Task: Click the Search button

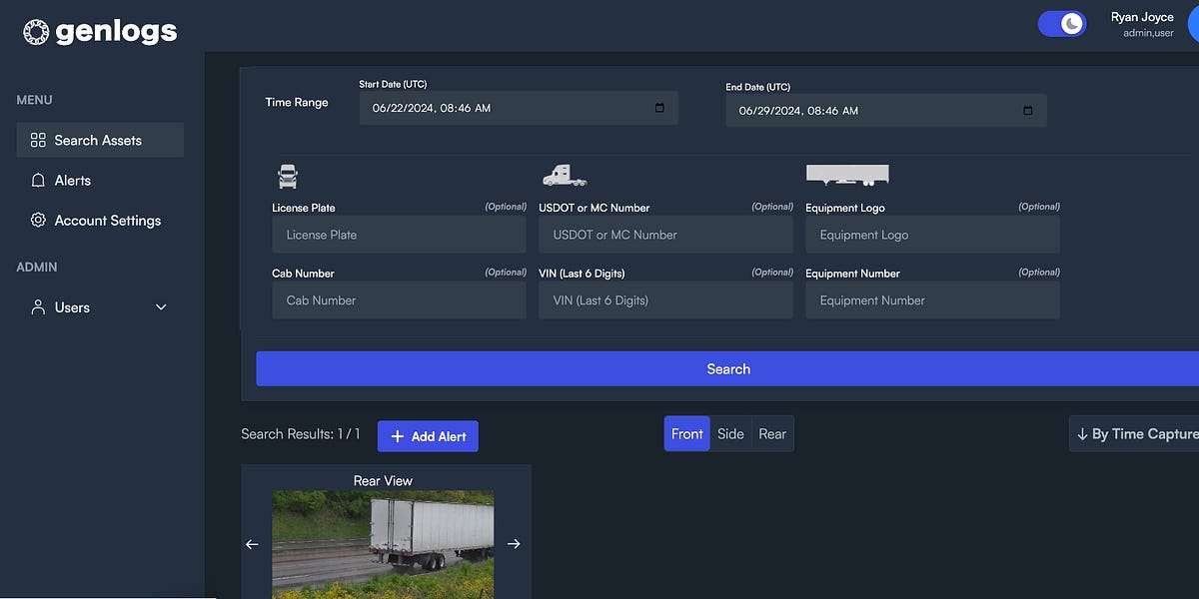Action: [x=728, y=368]
